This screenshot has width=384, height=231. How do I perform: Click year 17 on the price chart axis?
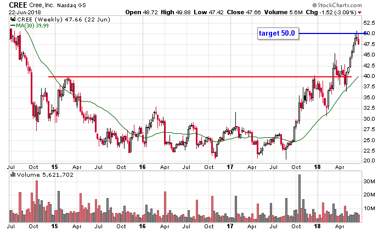pyautogui.click(x=230, y=167)
